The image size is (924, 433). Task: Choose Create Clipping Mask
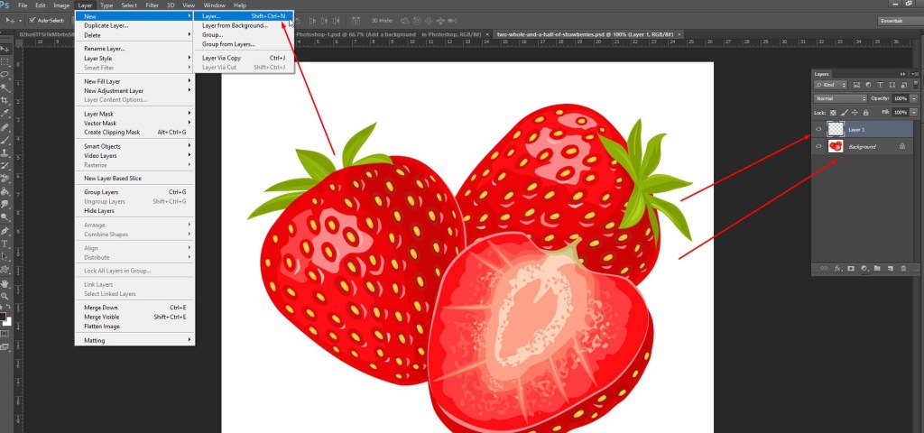(x=135, y=132)
